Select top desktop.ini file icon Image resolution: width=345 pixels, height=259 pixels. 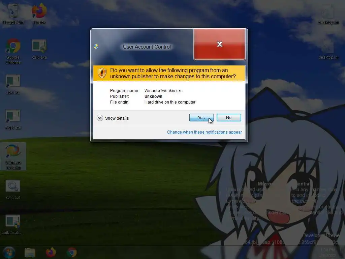[328, 15]
